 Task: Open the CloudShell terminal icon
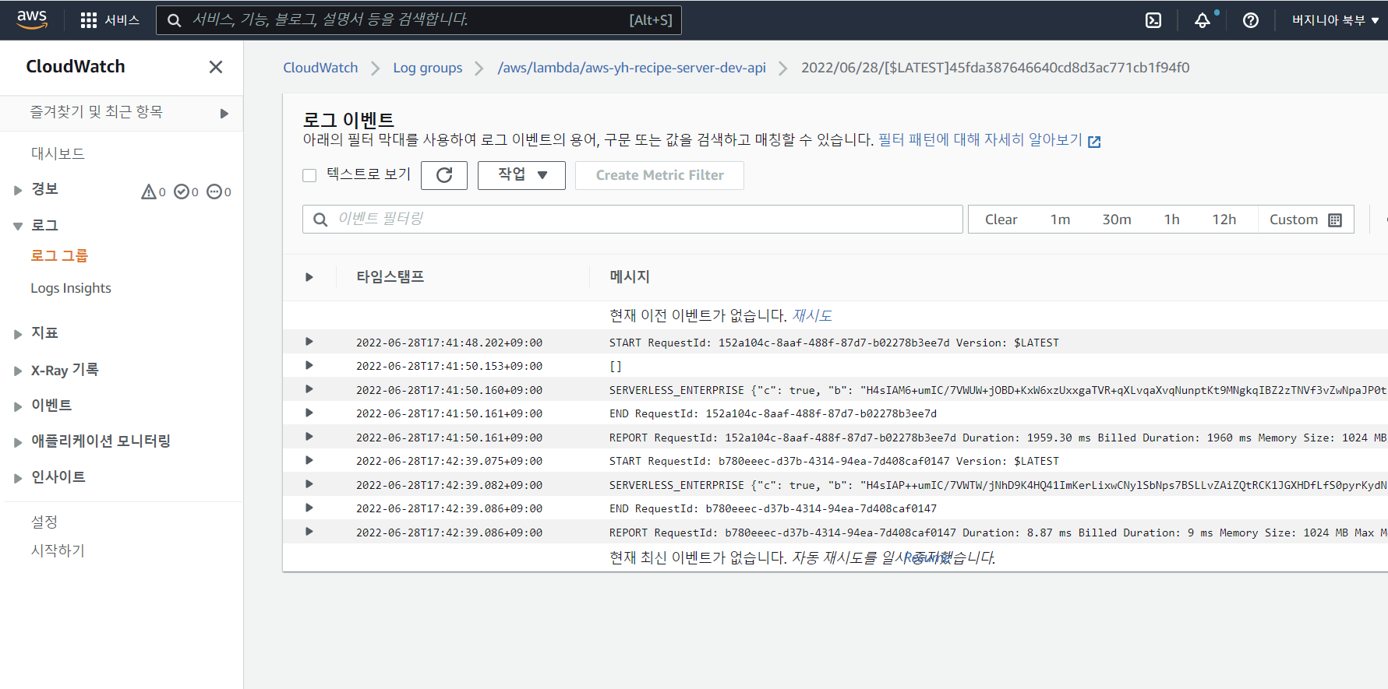tap(1153, 20)
